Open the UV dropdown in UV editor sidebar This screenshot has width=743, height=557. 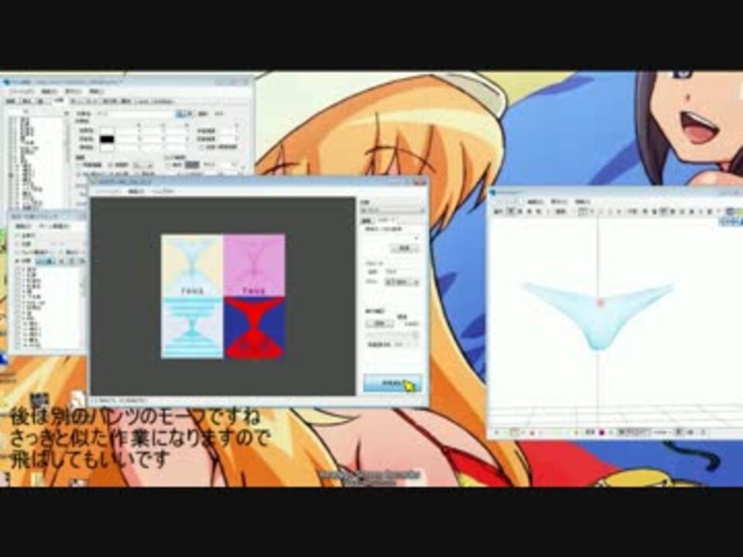tap(402, 282)
